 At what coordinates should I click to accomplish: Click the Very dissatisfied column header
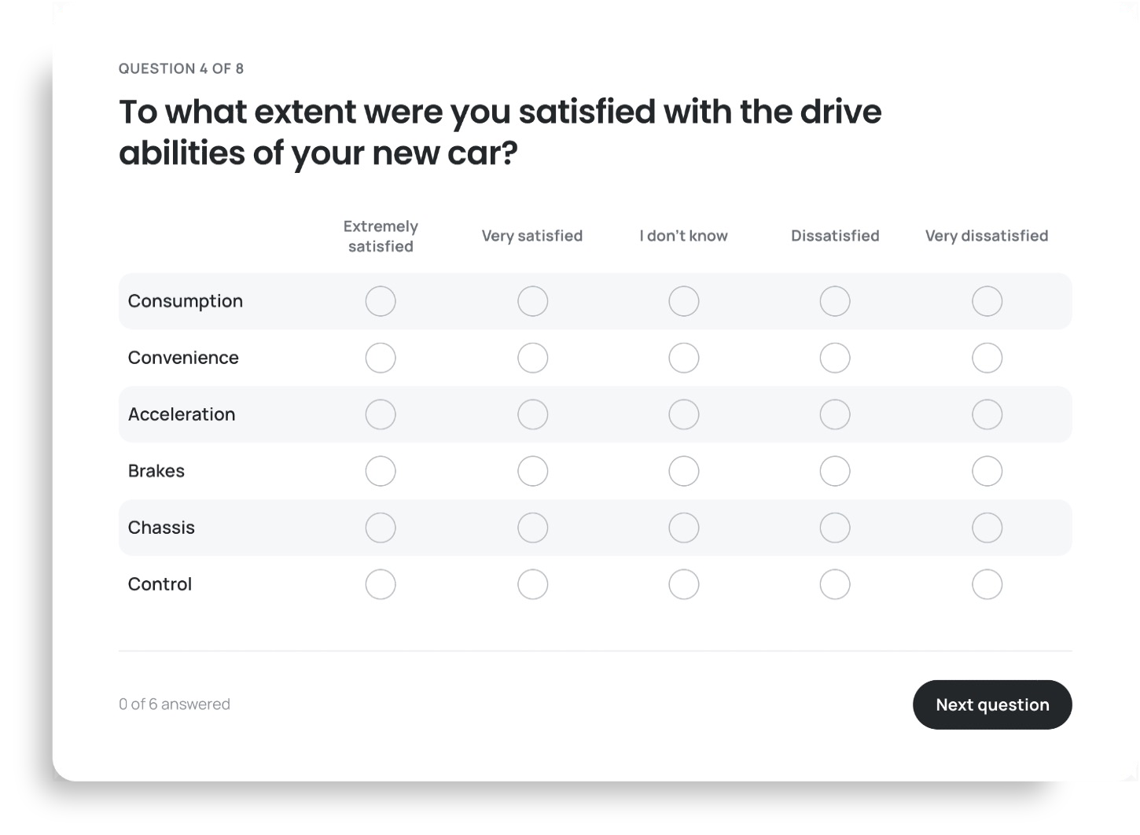pyautogui.click(x=987, y=236)
